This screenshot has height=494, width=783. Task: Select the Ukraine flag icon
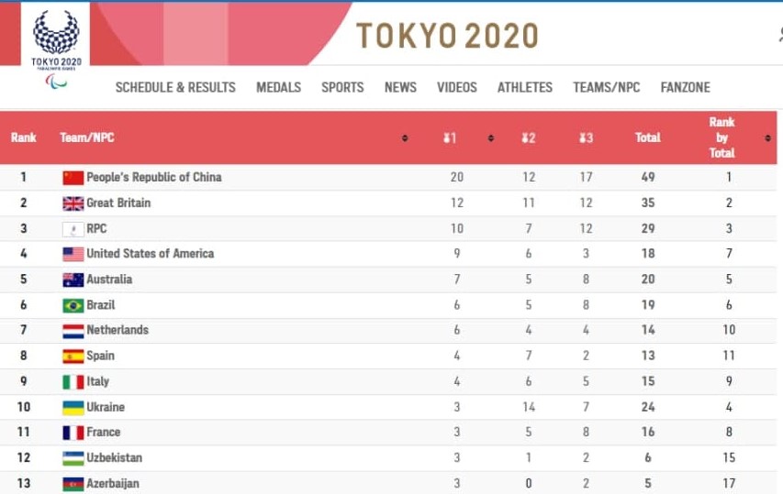pyautogui.click(x=73, y=407)
